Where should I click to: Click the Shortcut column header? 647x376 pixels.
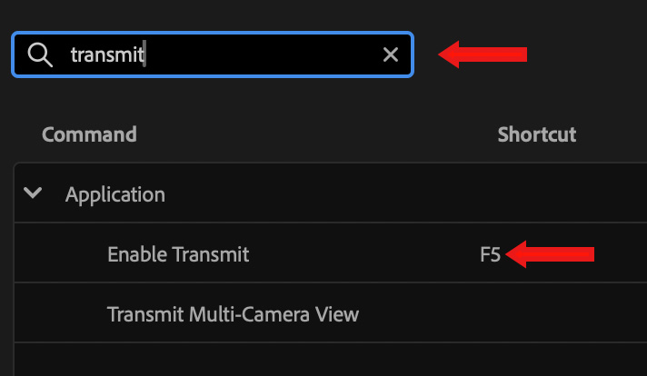[536, 134]
